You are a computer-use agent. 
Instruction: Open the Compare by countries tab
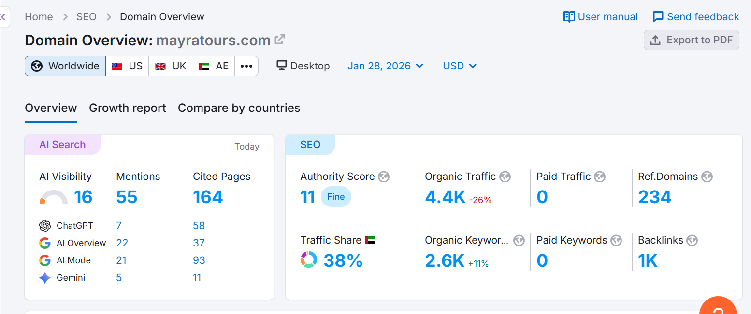coord(239,108)
